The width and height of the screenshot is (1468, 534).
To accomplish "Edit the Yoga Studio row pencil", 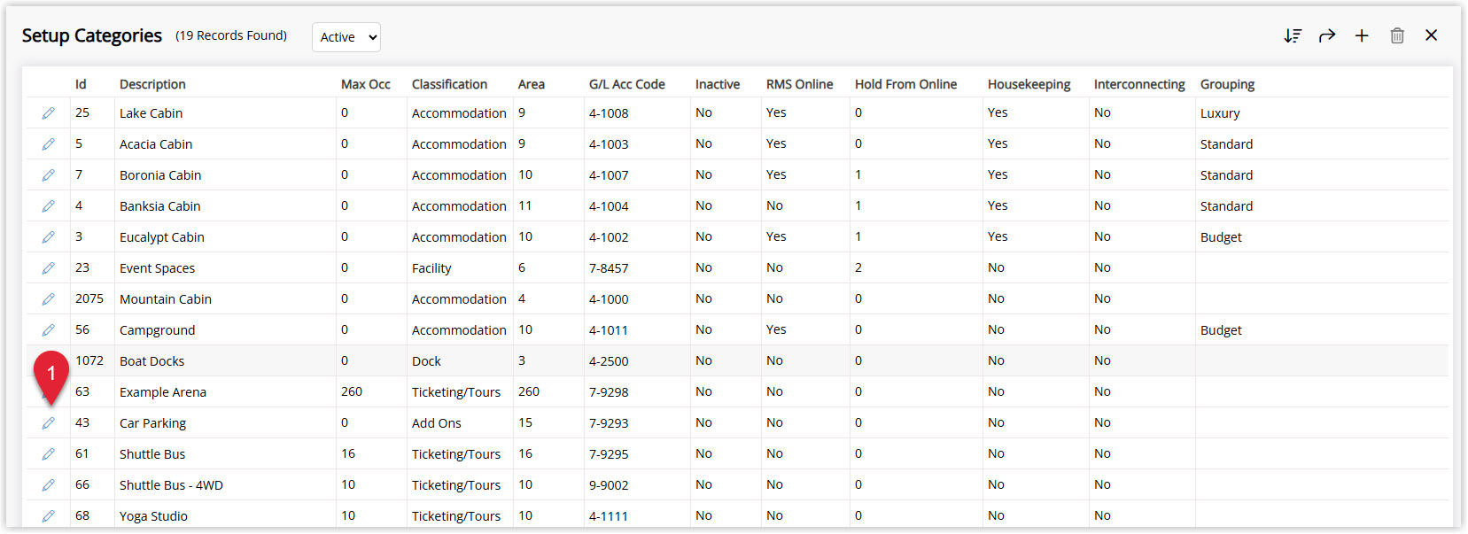I will [49, 516].
